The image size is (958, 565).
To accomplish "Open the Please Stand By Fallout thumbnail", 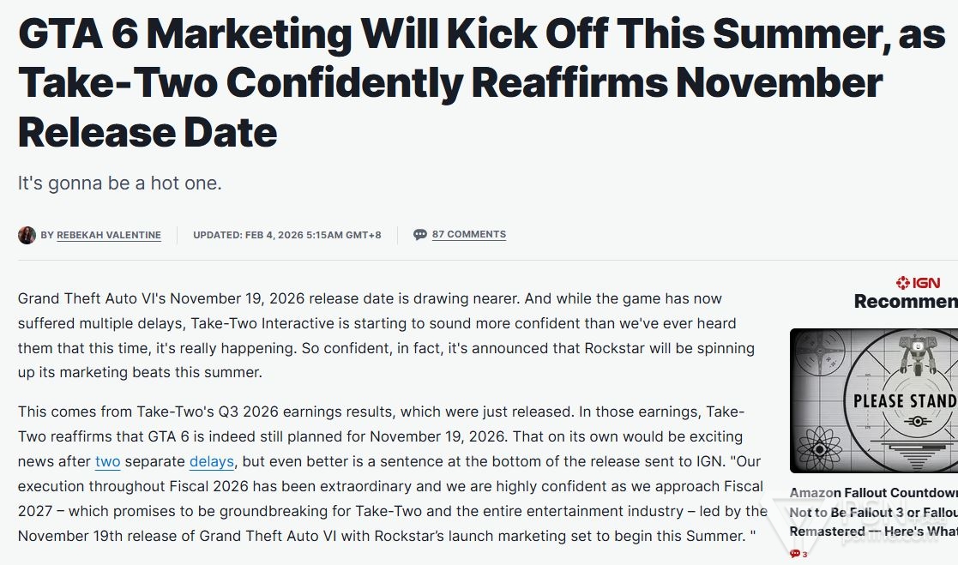I will pyautogui.click(x=873, y=400).
